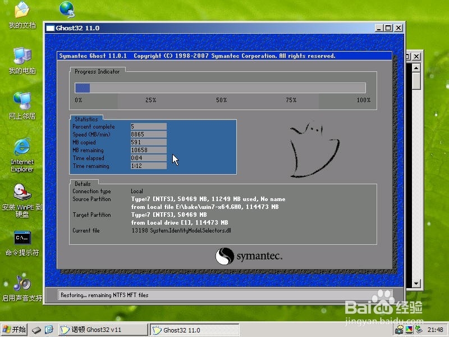Switch to 诺顿 Ghost32 v11 taskbar item

click(x=103, y=330)
